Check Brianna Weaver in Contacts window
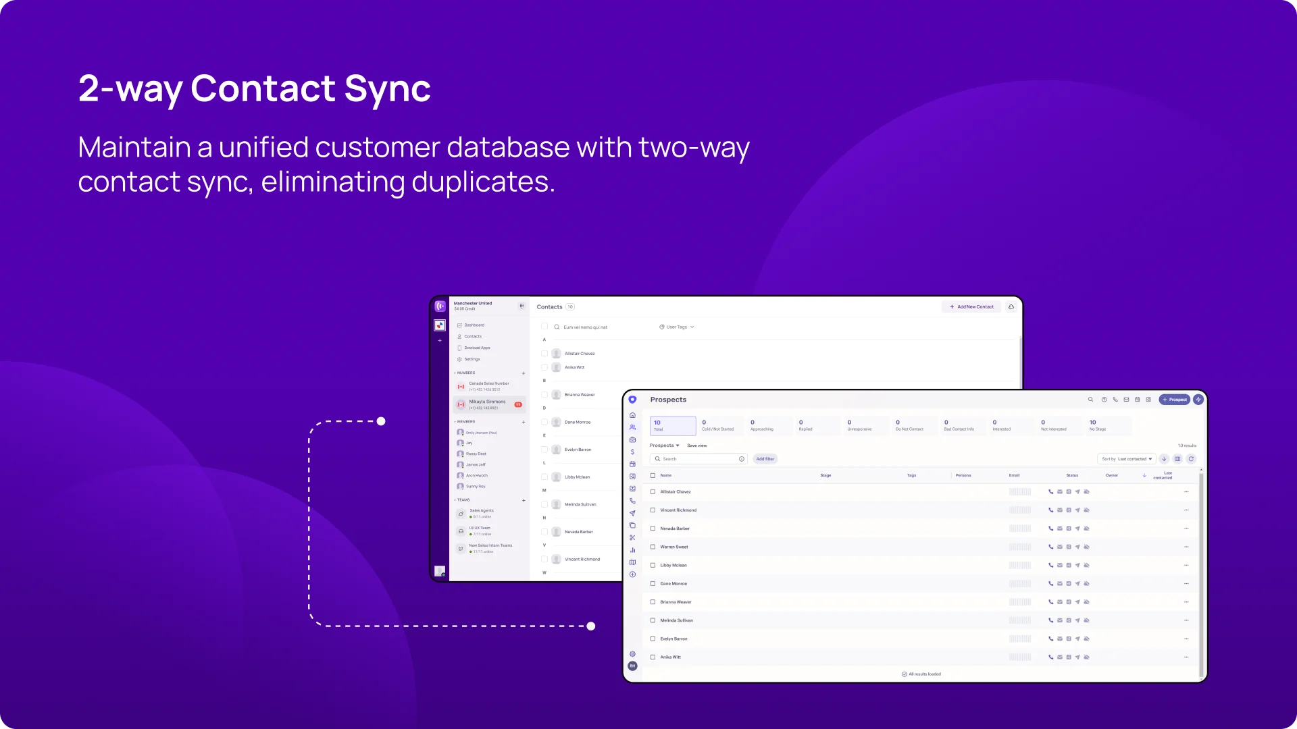 click(x=544, y=395)
